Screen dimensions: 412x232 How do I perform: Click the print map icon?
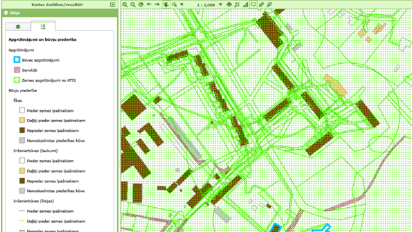(229, 4)
